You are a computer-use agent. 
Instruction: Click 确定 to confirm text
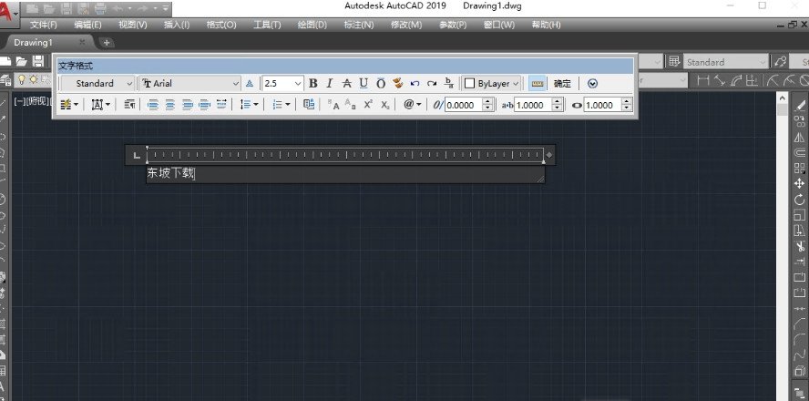(x=562, y=84)
